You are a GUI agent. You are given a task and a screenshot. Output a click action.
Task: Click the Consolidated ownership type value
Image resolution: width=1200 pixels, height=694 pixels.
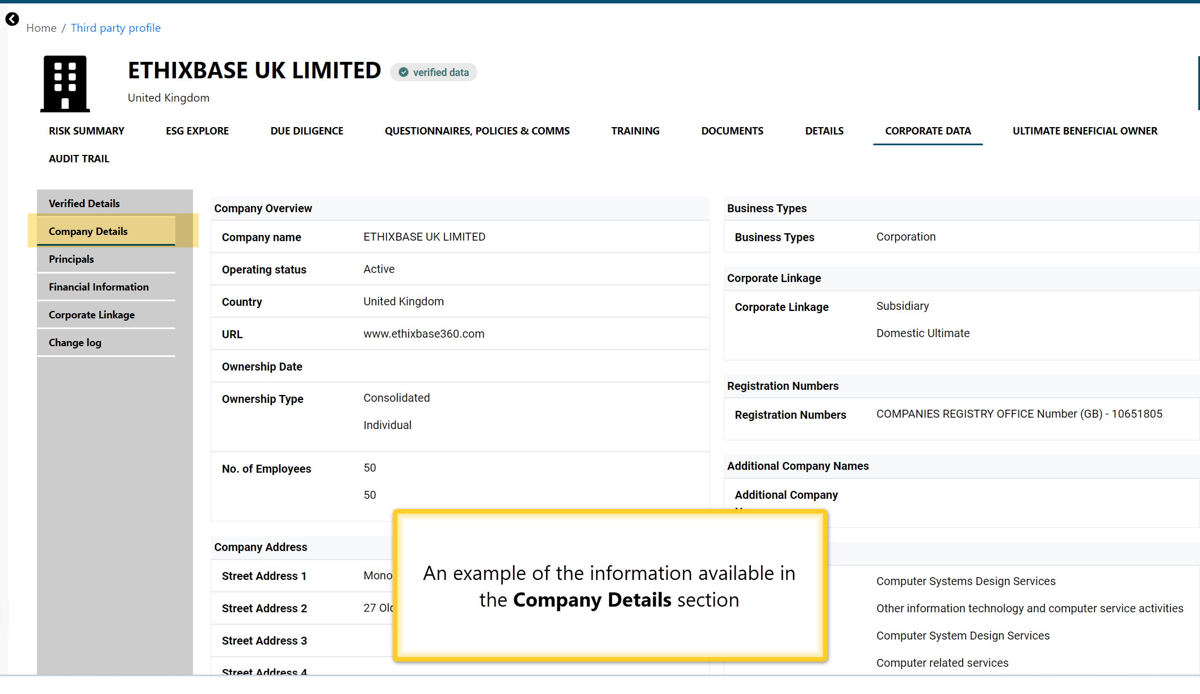397,398
